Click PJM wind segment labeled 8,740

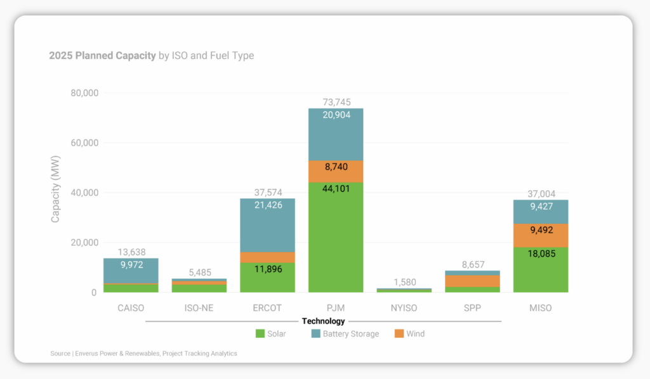336,171
